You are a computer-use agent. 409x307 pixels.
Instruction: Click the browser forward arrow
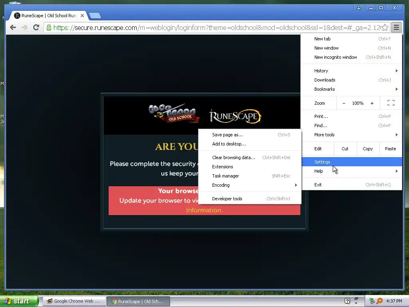(x=24, y=27)
